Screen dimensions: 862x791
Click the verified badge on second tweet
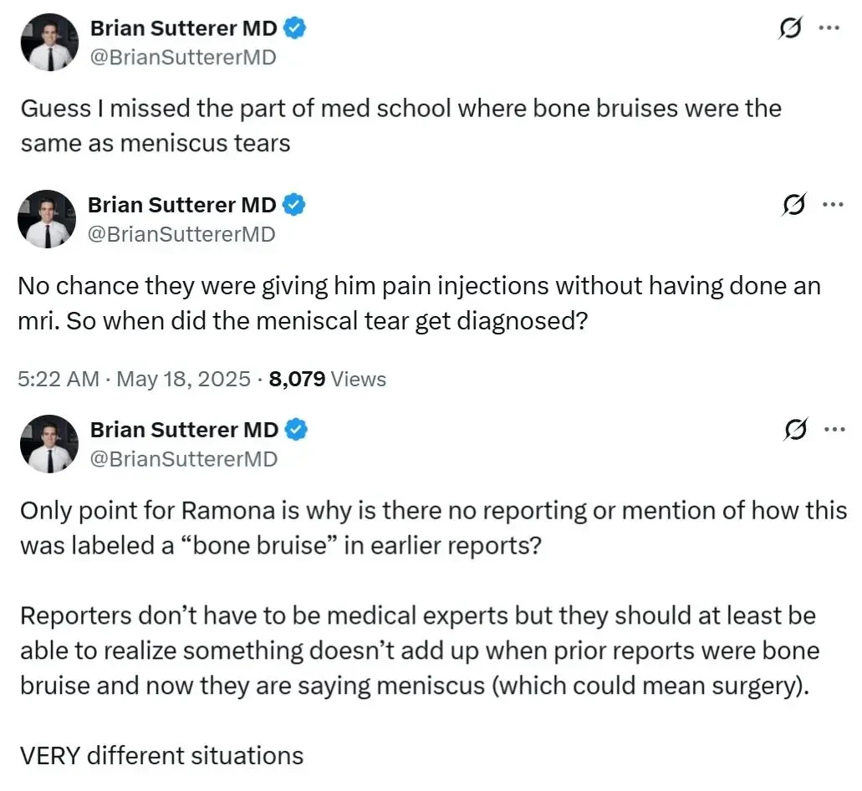click(294, 205)
